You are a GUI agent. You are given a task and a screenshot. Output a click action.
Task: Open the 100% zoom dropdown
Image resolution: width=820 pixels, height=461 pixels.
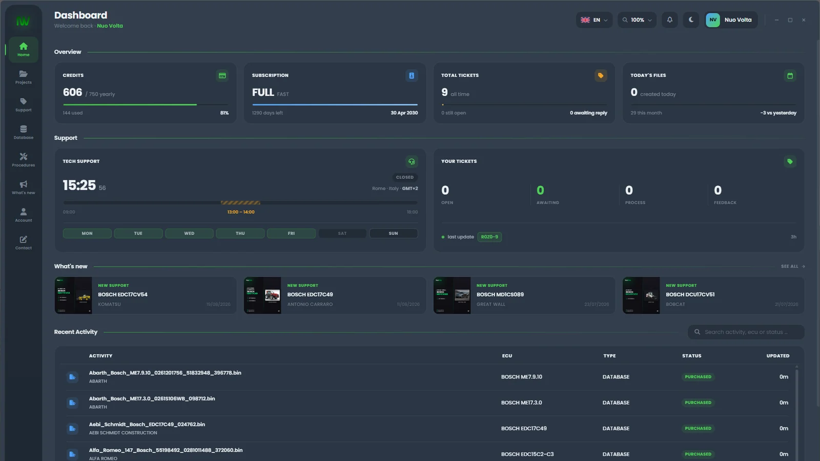pyautogui.click(x=637, y=20)
